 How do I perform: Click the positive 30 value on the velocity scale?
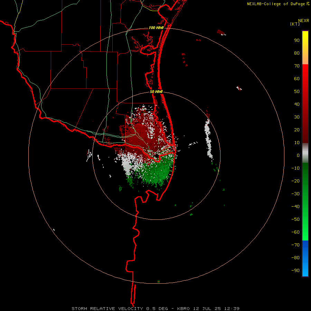[x=297, y=117]
